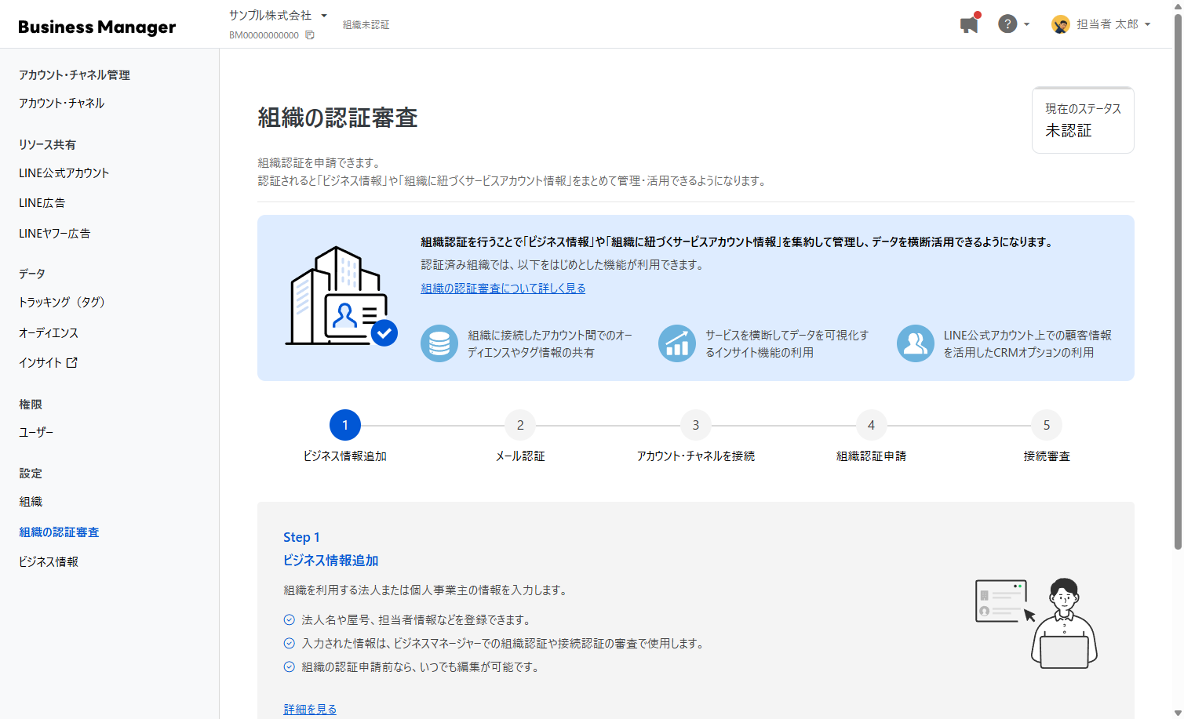Click the scrollbar down arrow
The height and width of the screenshot is (719, 1184).
coord(1178,713)
